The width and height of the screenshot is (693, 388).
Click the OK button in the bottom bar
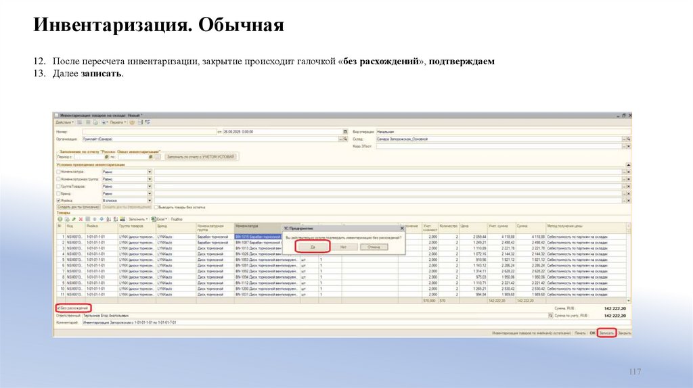pyautogui.click(x=592, y=333)
